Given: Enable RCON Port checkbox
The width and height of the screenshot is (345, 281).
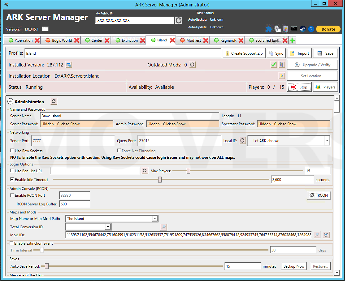Looking at the screenshot, I should (x=12, y=195).
